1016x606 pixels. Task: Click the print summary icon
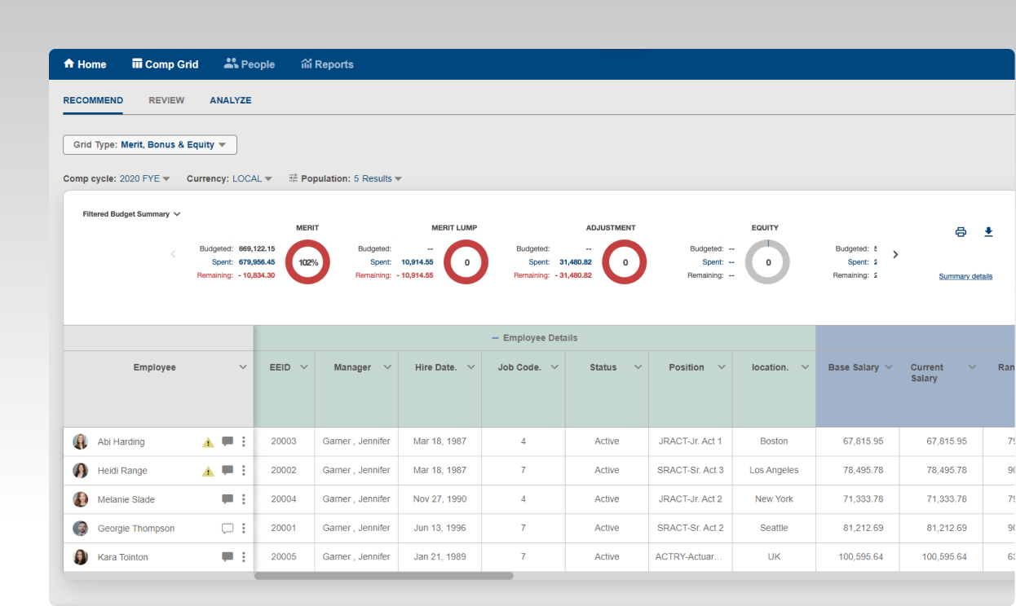961,232
